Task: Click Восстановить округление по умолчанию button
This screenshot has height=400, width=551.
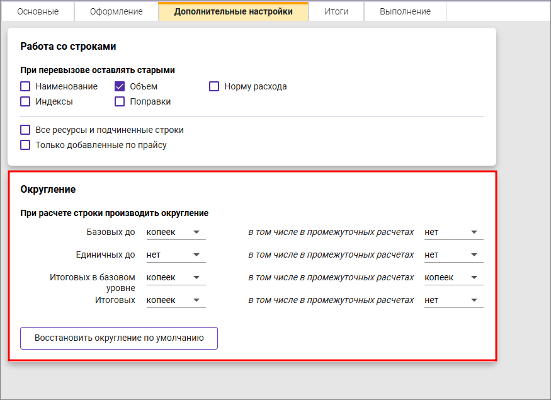Action: [x=119, y=338]
